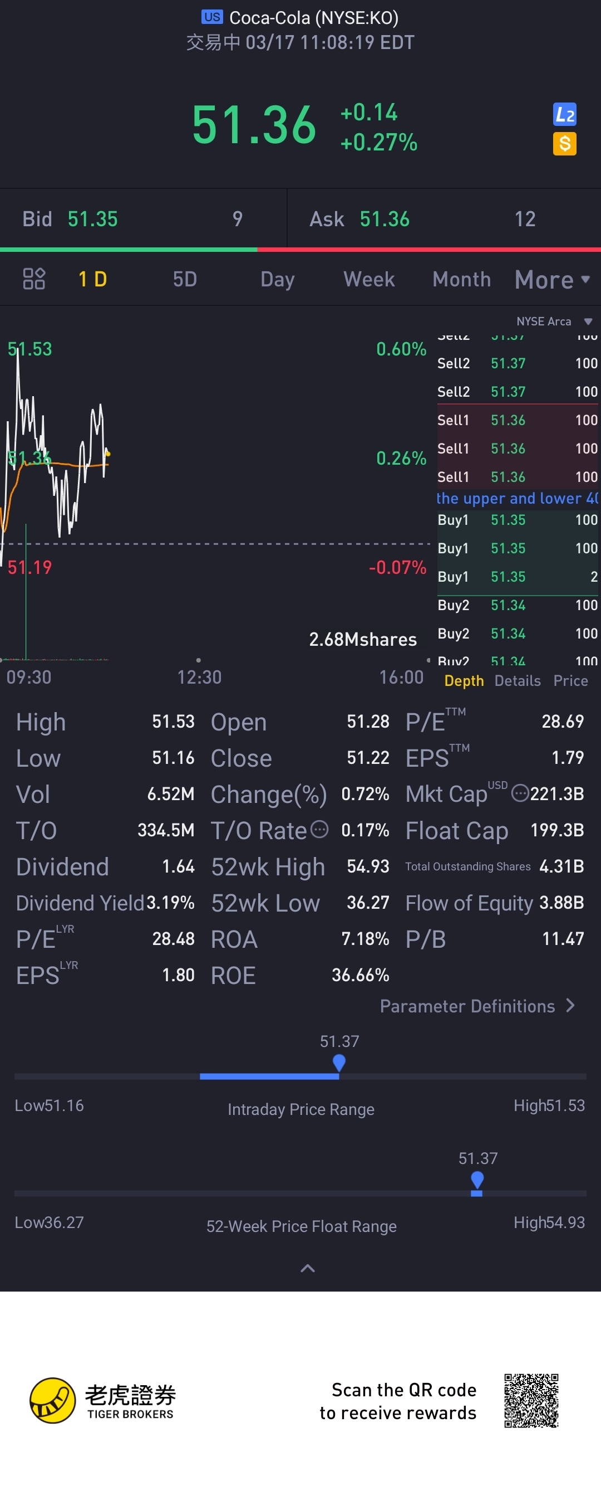Collapse the stats panel with up chevron

pos(308,1269)
